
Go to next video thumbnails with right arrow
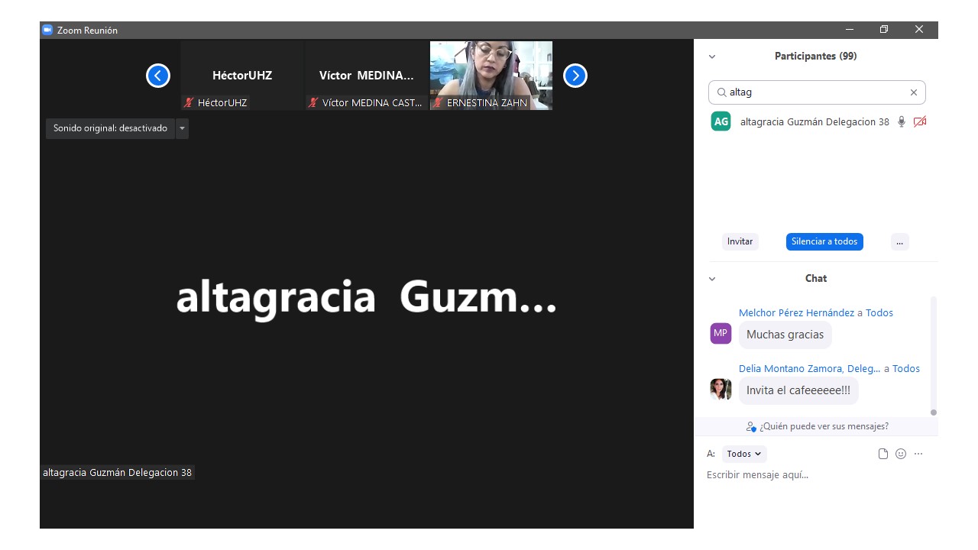[575, 76]
